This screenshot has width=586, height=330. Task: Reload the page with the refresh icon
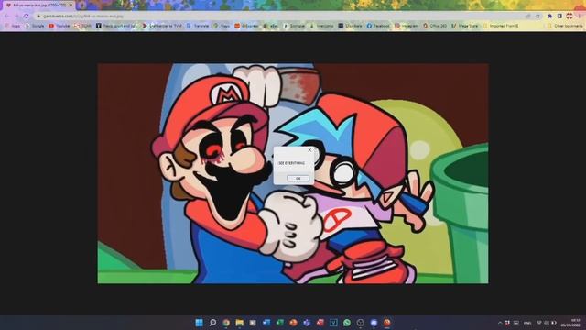tap(27, 16)
